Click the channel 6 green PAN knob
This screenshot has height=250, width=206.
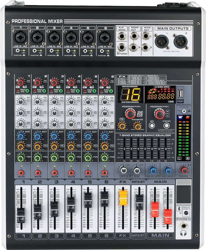tap(105, 158)
